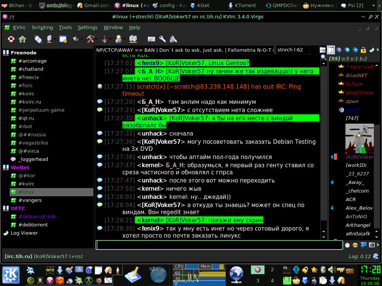The image size is (382, 286).
Task: Click the green house icon in toolbar
Action: click(22, 39)
